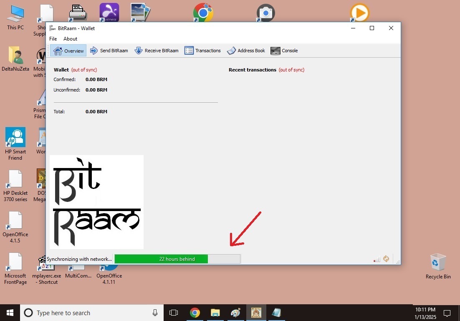The height and width of the screenshot is (321, 460).
Task: Open File Explorer from the taskbar
Action: point(215,313)
